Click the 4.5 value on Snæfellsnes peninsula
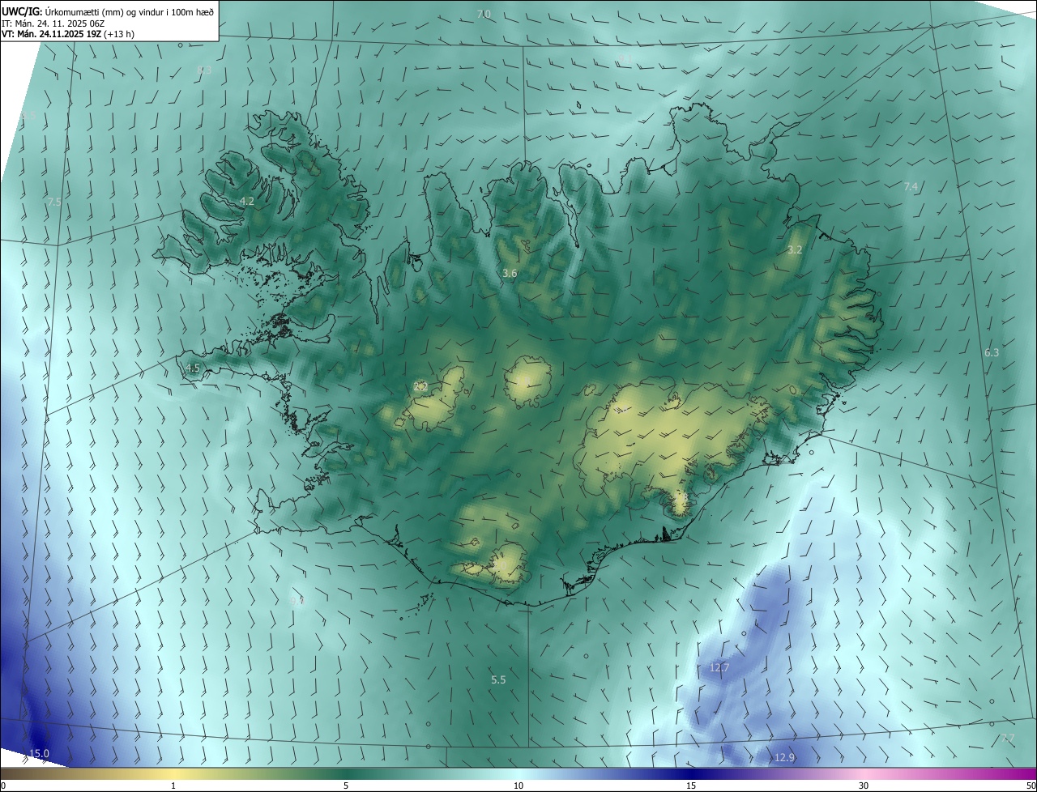 pyautogui.click(x=193, y=368)
